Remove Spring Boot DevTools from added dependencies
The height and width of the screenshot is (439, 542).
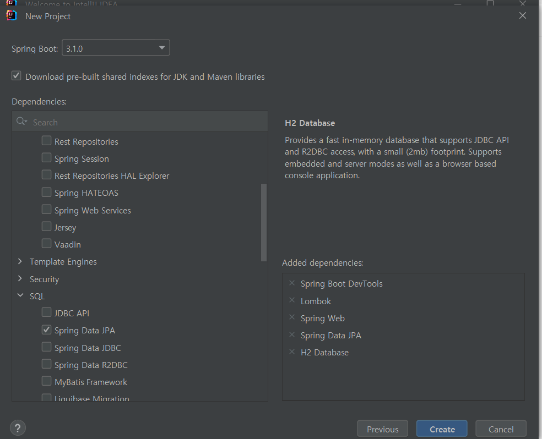point(292,283)
